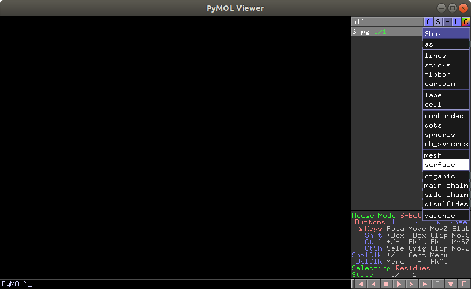Viewport: 471px width, 289px height.
Task: Select 'lines' in the Show menu
Action: [x=446, y=56]
